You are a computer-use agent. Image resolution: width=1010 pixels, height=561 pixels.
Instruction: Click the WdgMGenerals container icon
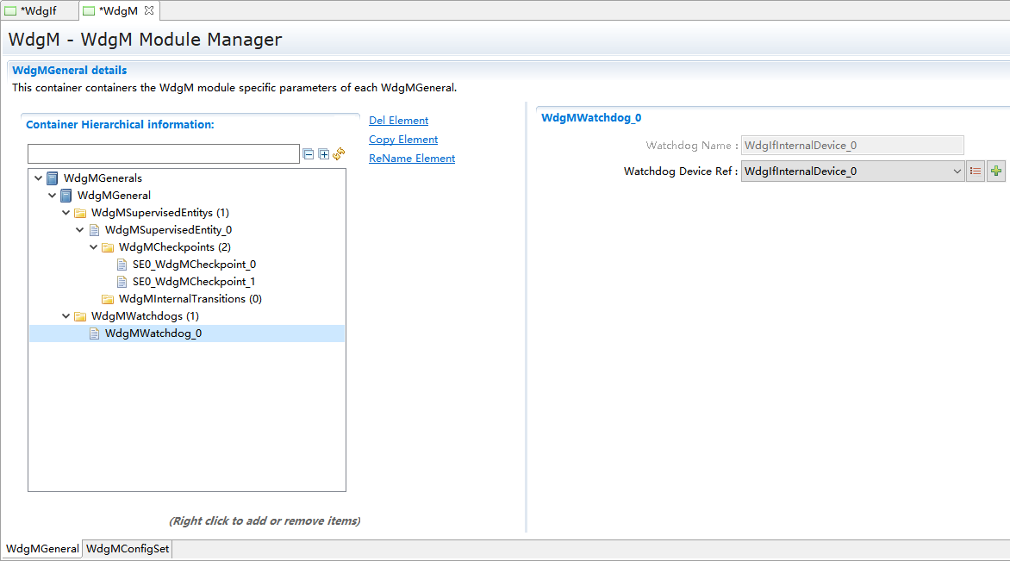pyautogui.click(x=53, y=178)
